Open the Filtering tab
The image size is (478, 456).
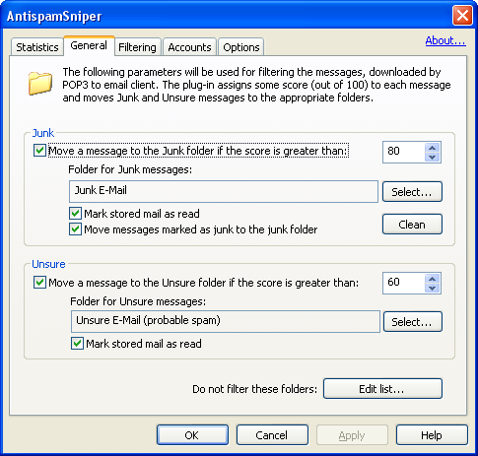137,47
